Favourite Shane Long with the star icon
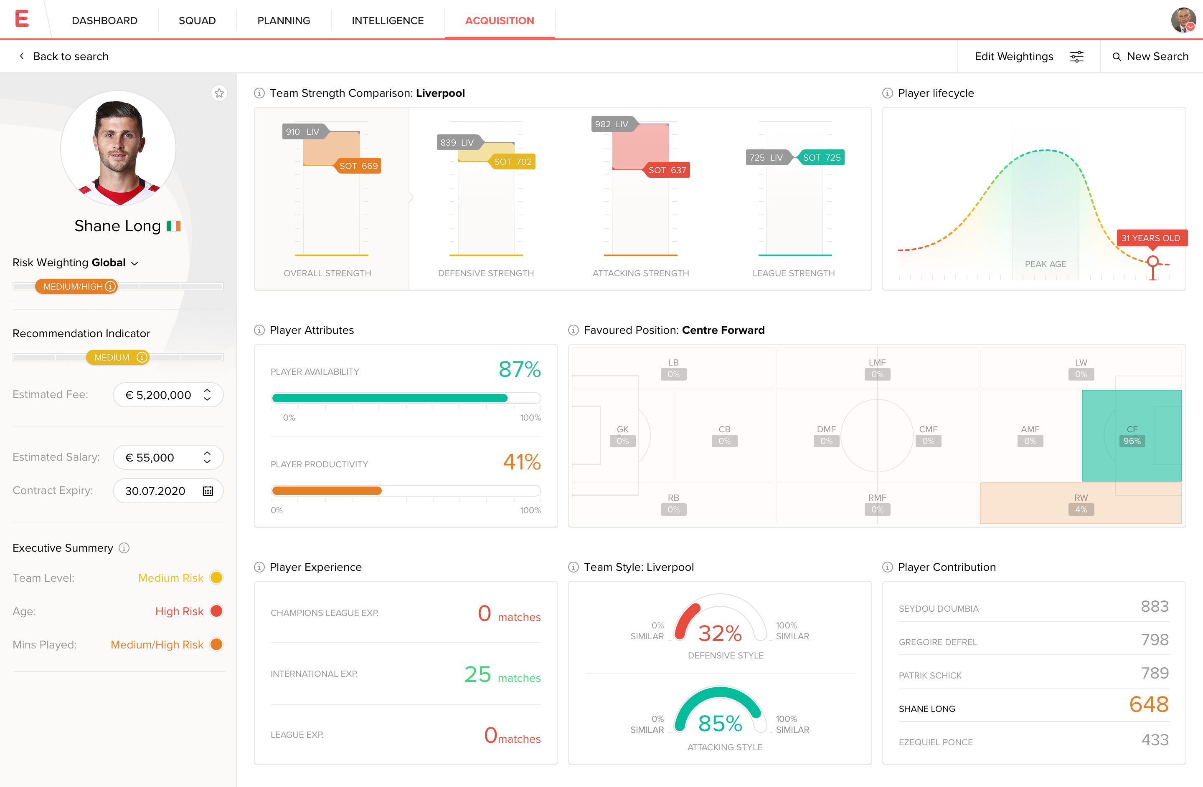Viewport: 1203px width, 787px height. (x=219, y=93)
